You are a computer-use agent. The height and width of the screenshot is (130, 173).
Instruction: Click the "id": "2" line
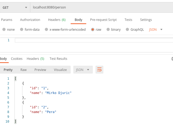tap(39, 107)
